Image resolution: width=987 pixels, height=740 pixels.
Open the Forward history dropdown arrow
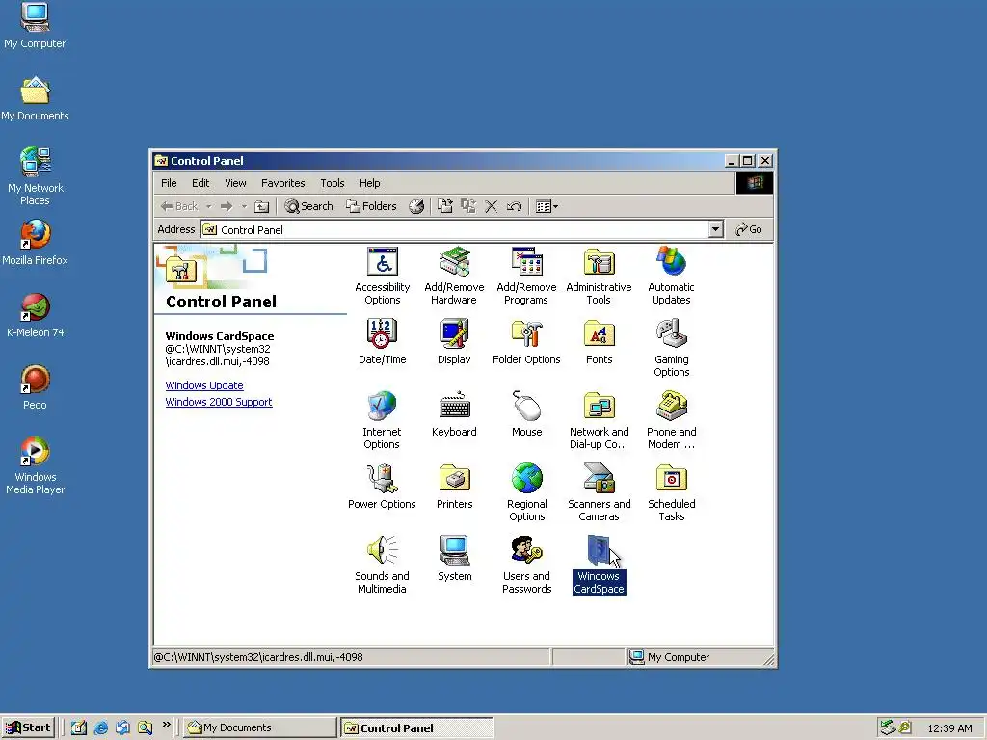[x=244, y=206]
